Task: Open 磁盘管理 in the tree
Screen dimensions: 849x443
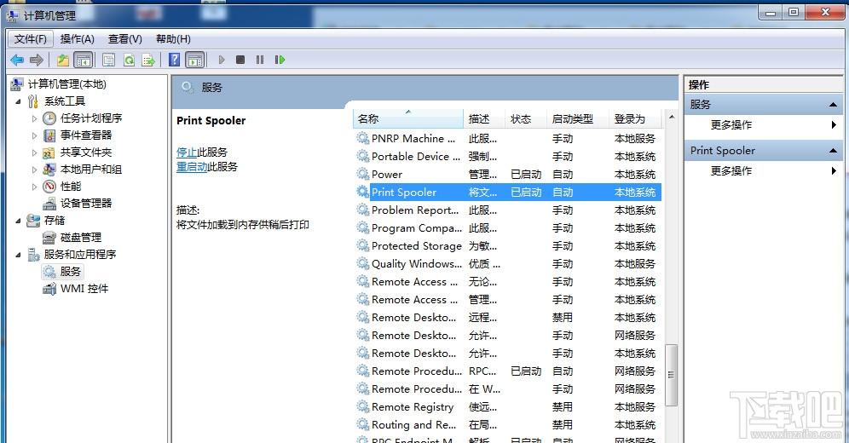Action: 81,238
